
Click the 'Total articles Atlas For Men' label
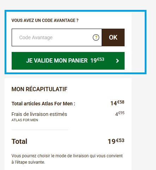tap(43, 104)
